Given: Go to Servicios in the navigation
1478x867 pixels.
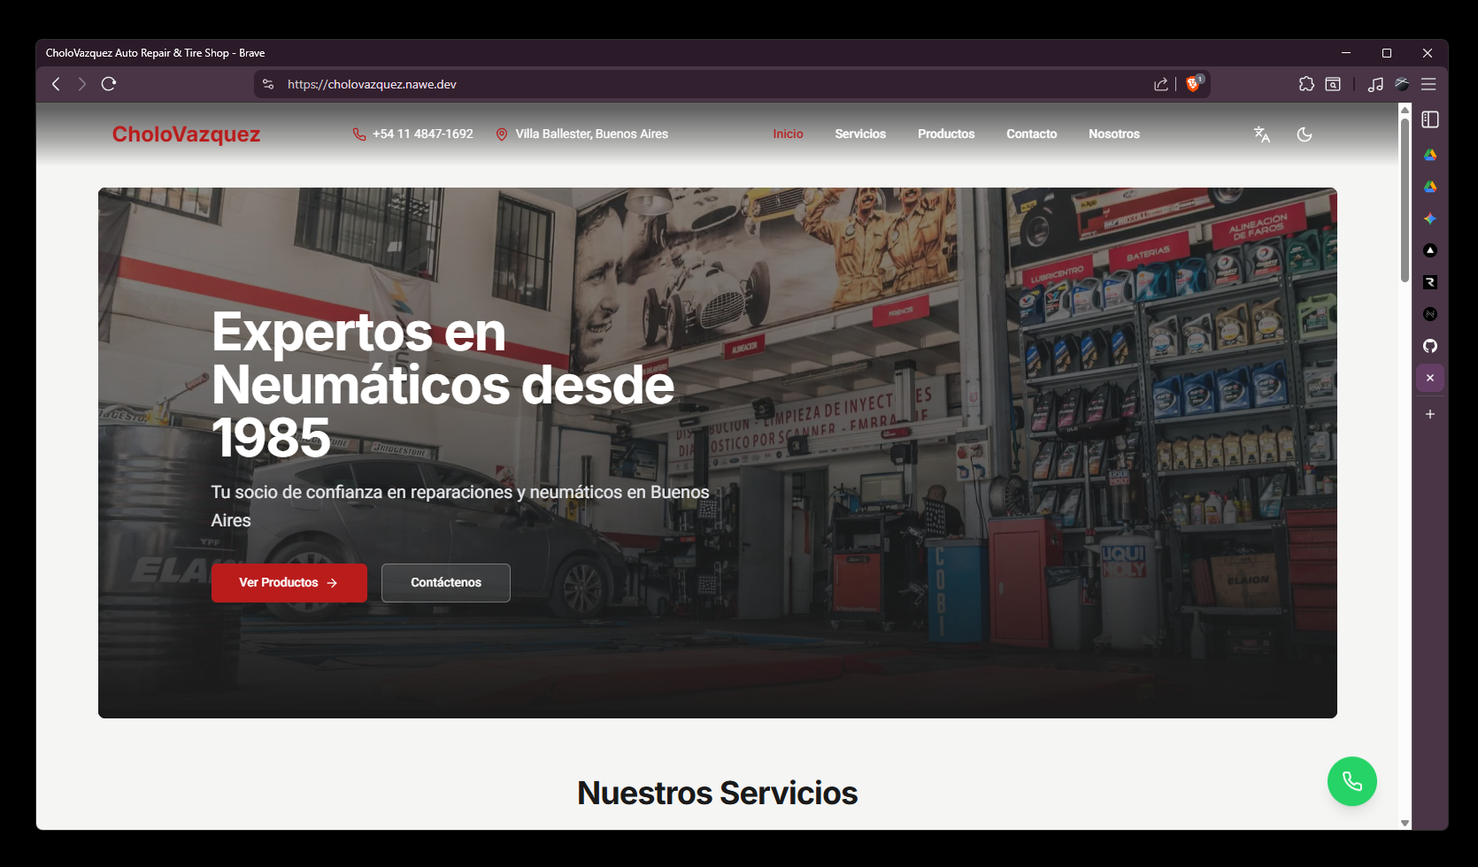Looking at the screenshot, I should 860,134.
